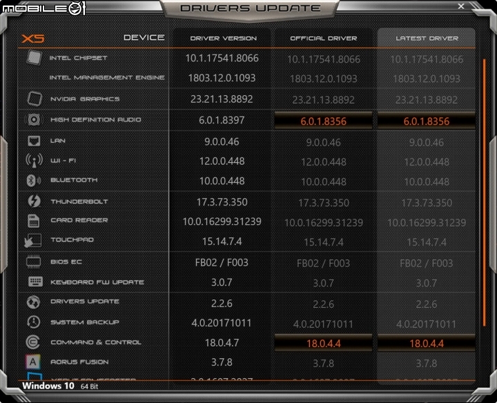Click Card Reader installed version 10.0.16299.31239
The image size is (497, 403).
tap(222, 222)
